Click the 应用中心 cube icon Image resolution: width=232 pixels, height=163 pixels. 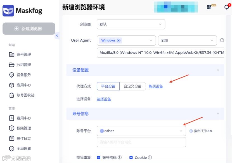11,85
